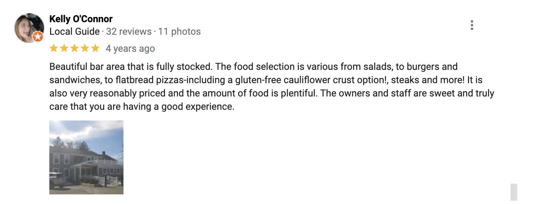The height and width of the screenshot is (204, 538).
Task: Click the second rating star
Action: tap(64, 48)
